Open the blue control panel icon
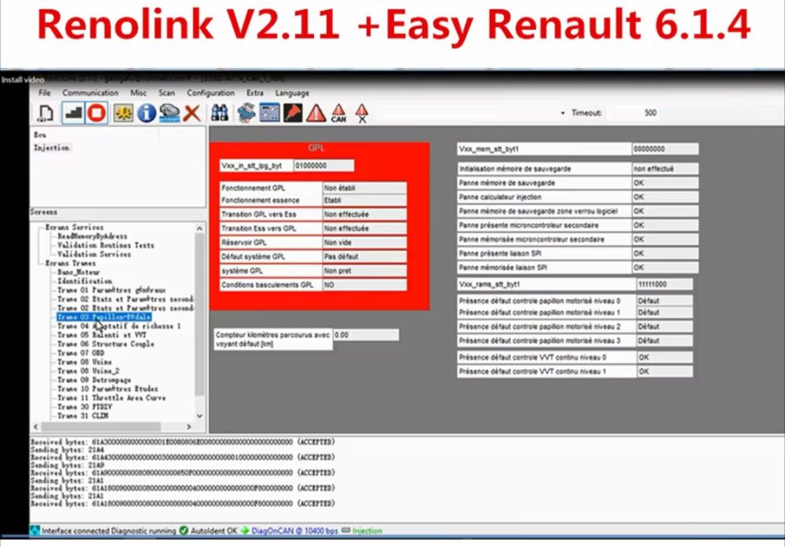 (270, 113)
